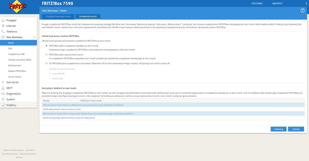Select the przez LAN radio option
The width and height of the screenshot is (309, 161).
(50, 79)
